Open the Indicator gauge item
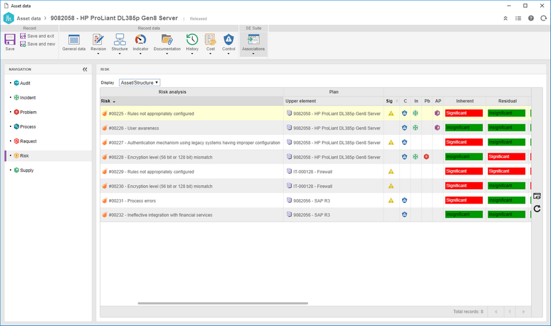This screenshot has height=326, width=551. pos(140,43)
